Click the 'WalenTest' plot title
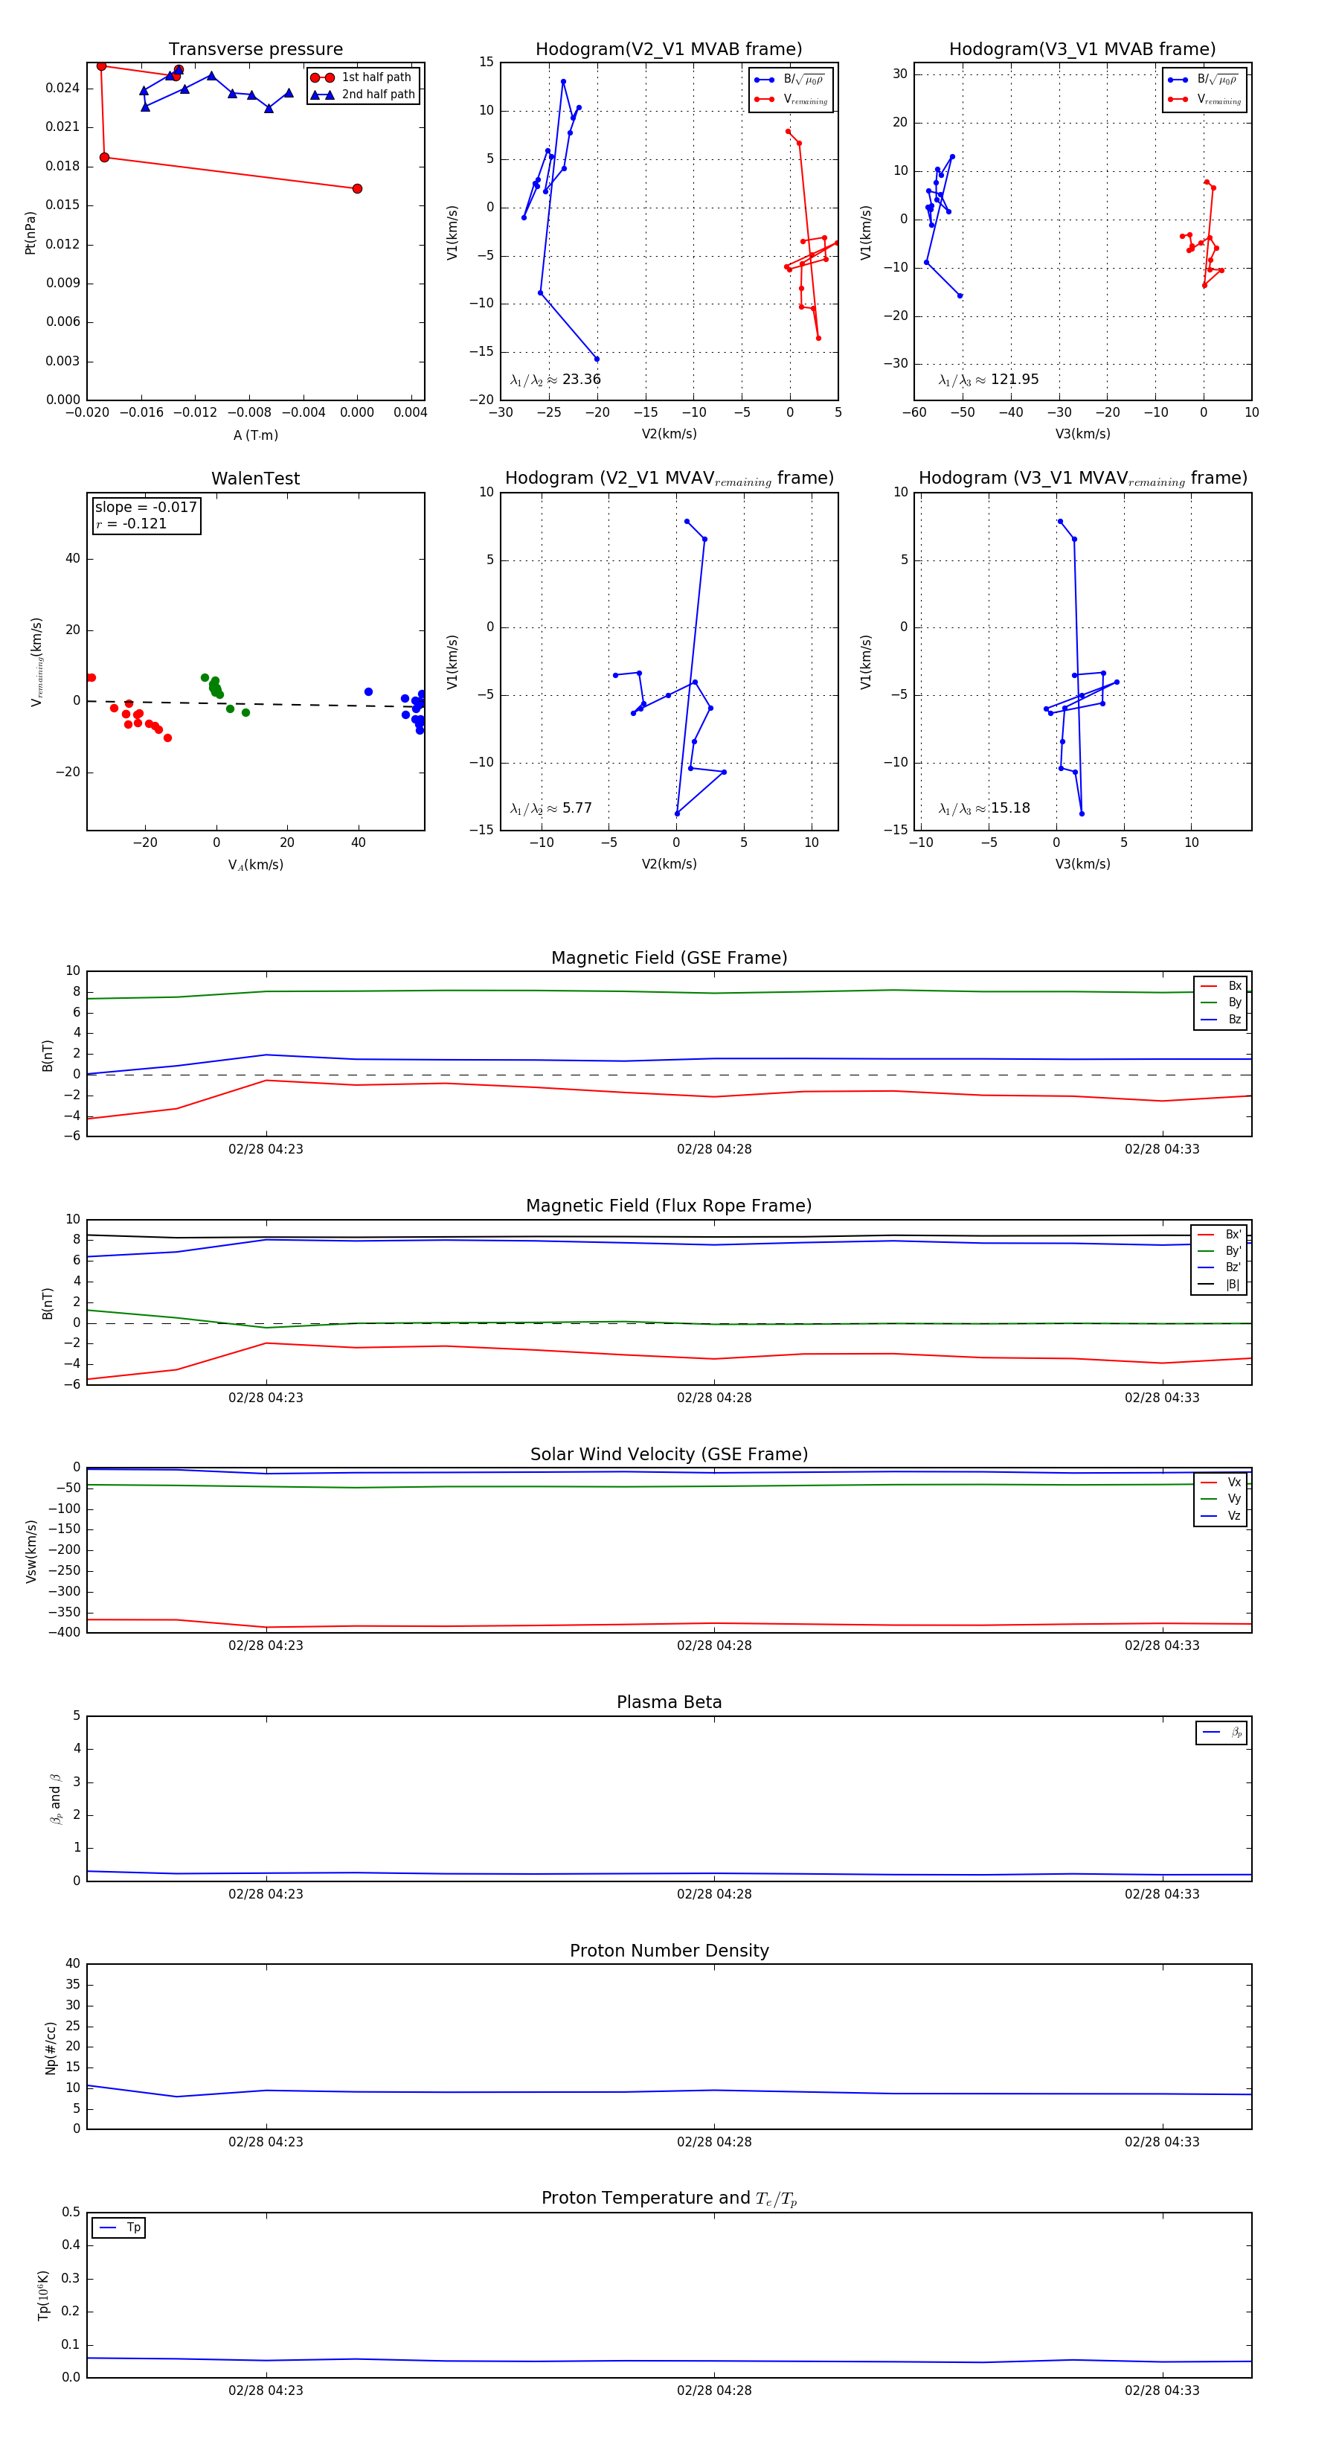This screenshot has width=1339, height=2456. click(x=255, y=479)
